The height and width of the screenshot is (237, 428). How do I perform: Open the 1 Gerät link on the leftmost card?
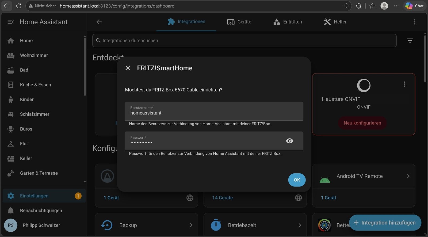coord(111,198)
